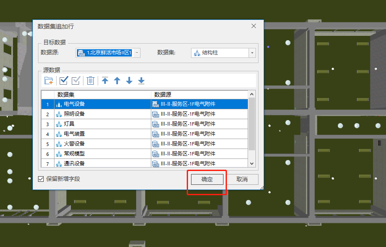386x247 pixels.
Task: Select the 火警设备 row text
Action: [74, 144]
